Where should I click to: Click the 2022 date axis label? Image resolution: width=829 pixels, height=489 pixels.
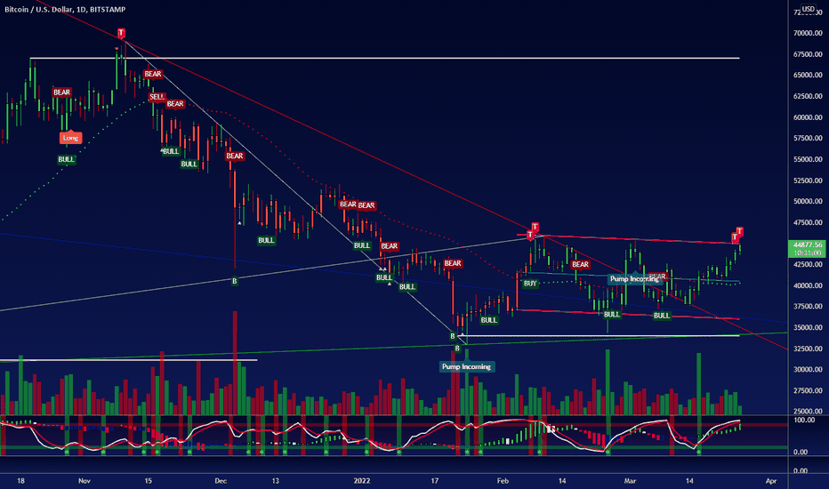pyautogui.click(x=362, y=480)
